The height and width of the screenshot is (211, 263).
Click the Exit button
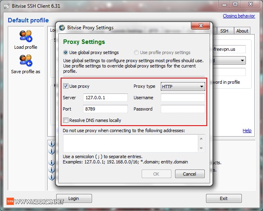pos(224,198)
